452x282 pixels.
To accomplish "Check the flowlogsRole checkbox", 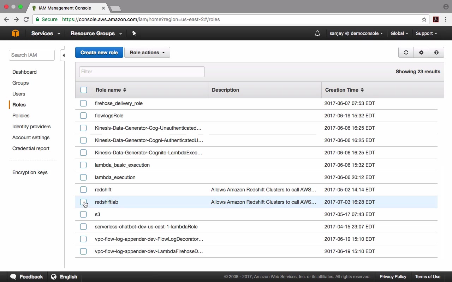I will tap(83, 116).
